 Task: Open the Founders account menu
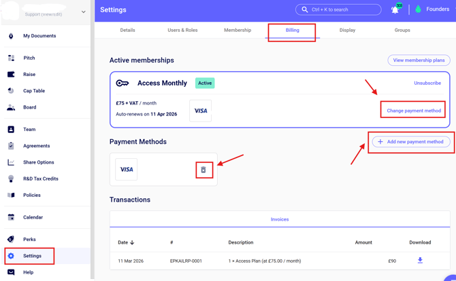(x=438, y=10)
